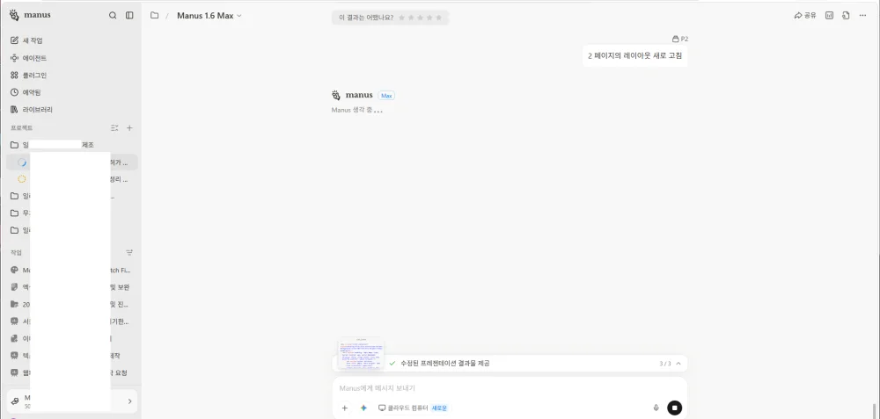Open the task ending in 기한...
Screen dimensions: 880x419
click(x=70, y=321)
